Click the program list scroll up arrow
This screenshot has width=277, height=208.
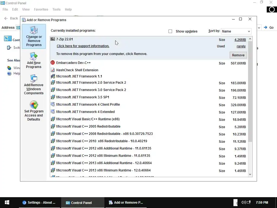click(250, 39)
